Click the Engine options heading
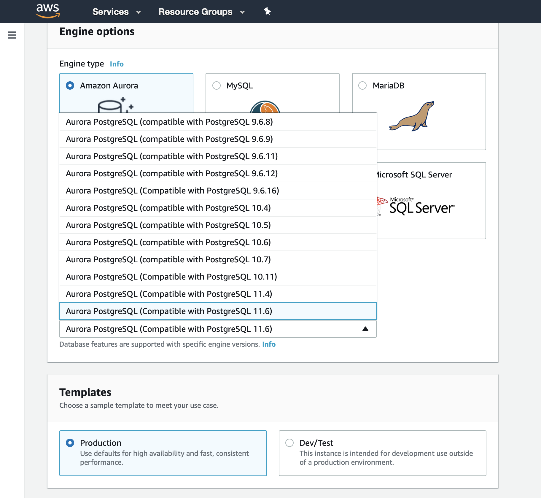Viewport: 541px width, 498px height. (97, 31)
